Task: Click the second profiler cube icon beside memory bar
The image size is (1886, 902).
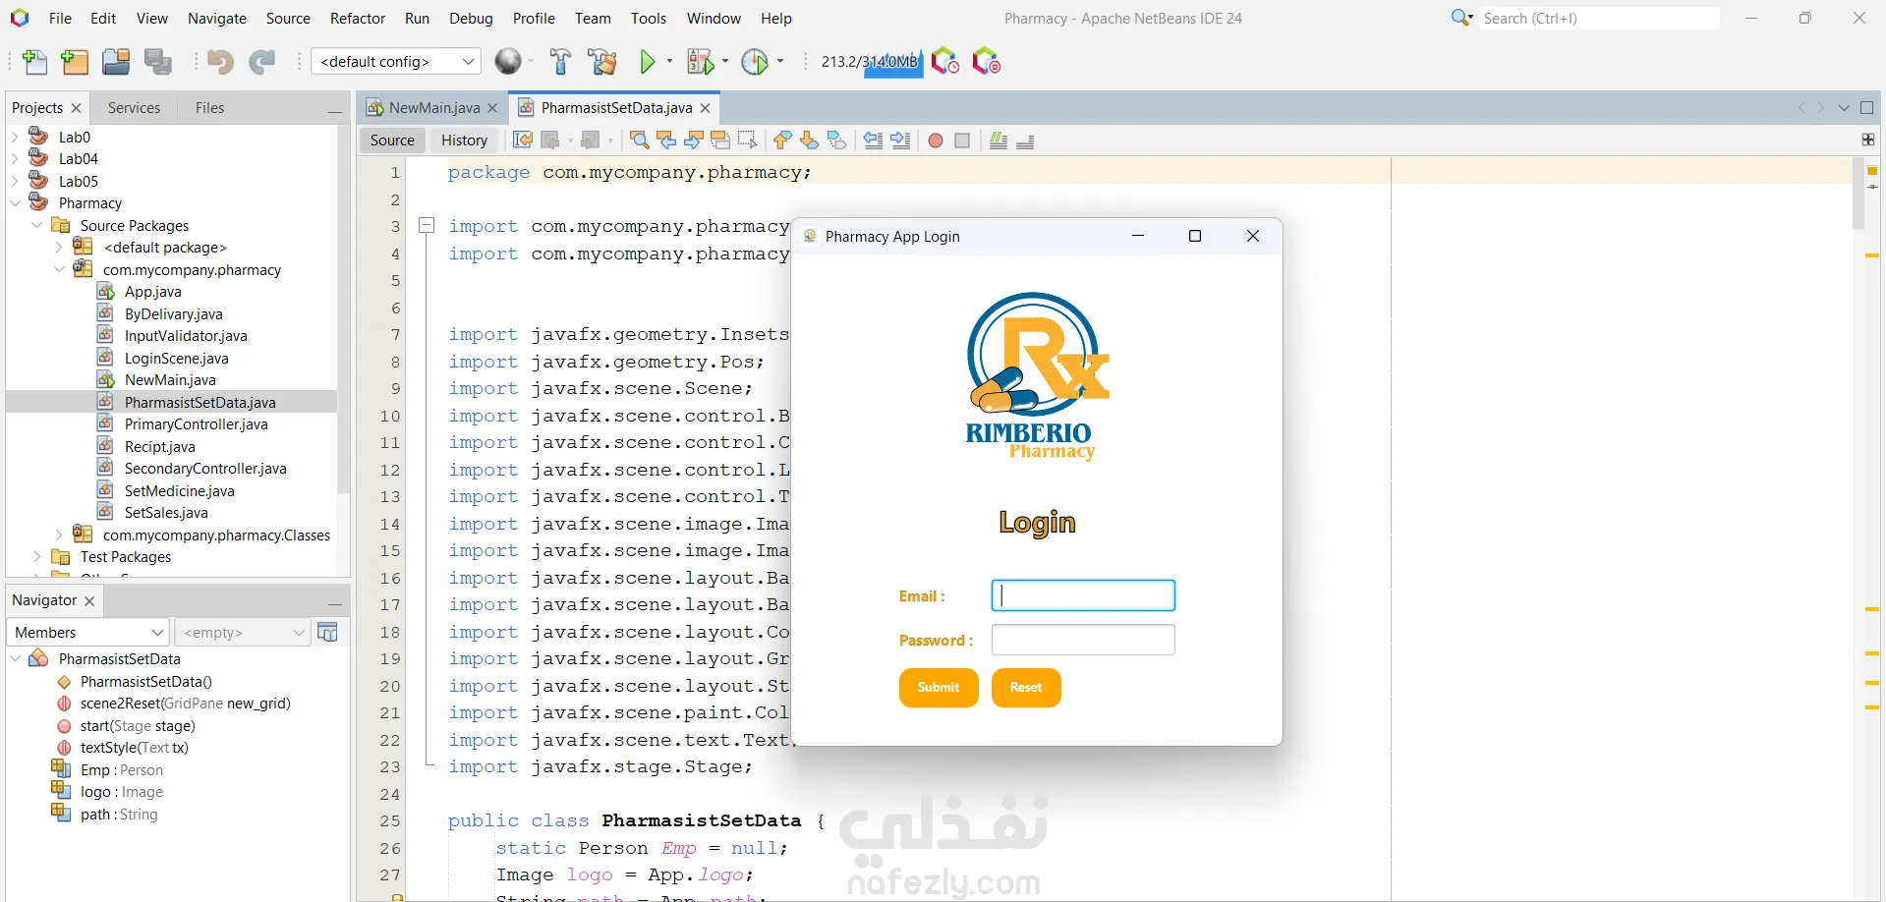Action: pos(986,61)
